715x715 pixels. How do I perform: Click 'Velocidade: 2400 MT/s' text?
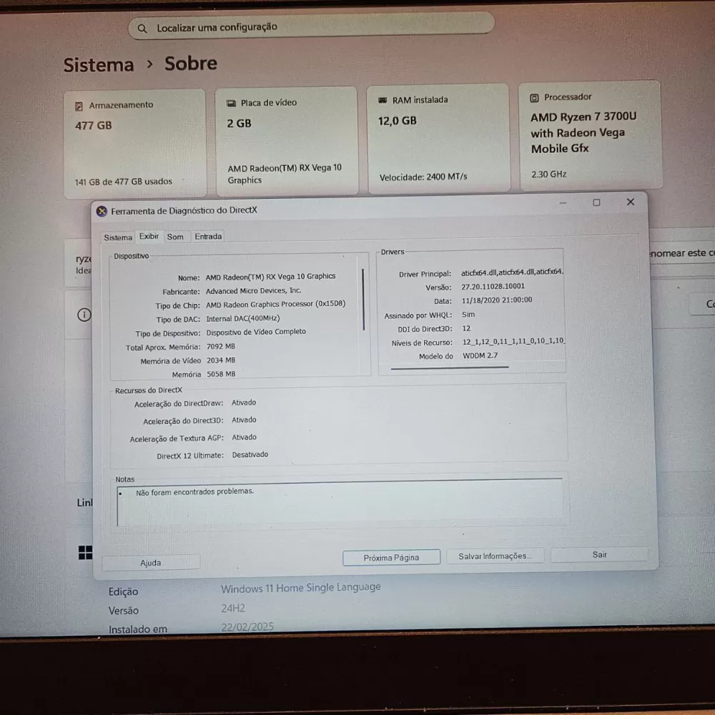point(423,177)
